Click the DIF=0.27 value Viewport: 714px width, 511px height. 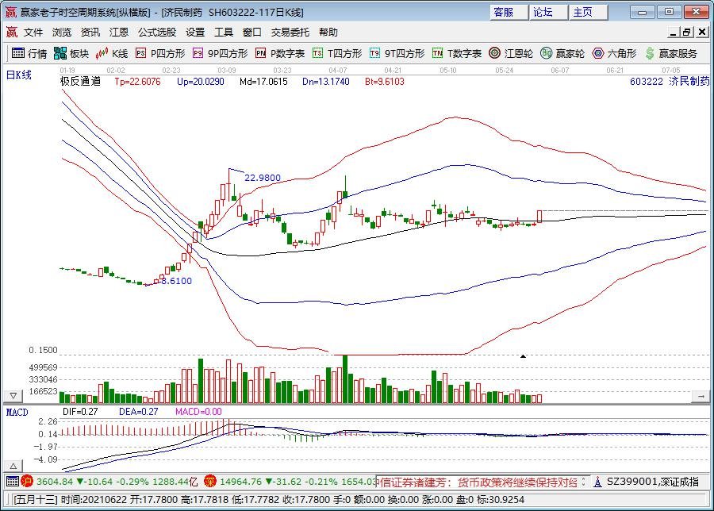[80, 412]
